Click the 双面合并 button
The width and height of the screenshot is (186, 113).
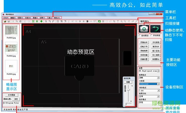point(144,42)
